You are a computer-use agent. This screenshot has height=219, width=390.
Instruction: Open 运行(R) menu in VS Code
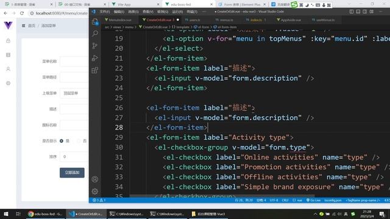point(177,12)
